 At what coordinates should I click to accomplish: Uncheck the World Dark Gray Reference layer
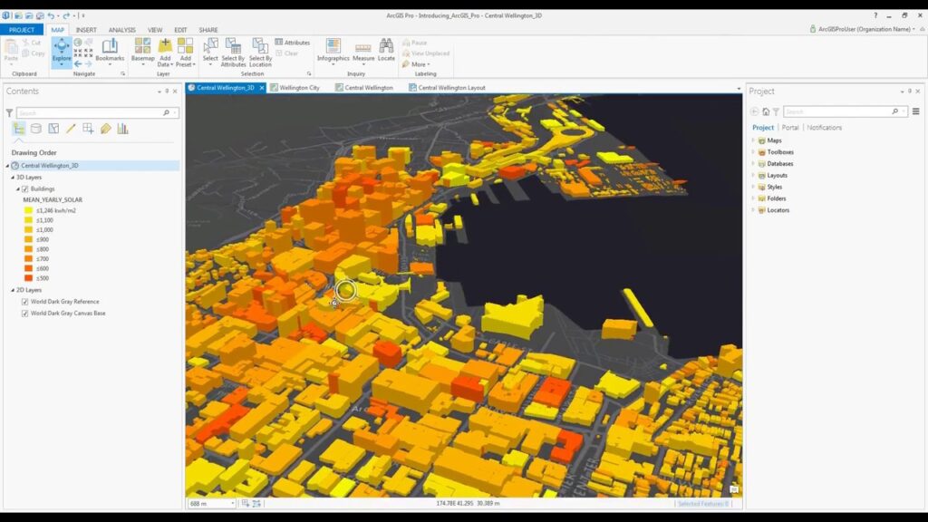[24, 301]
